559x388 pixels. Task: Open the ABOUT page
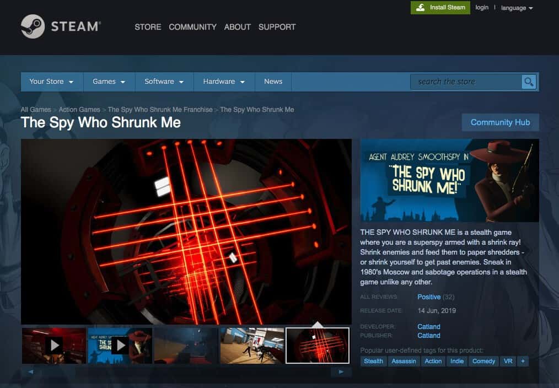(x=238, y=27)
